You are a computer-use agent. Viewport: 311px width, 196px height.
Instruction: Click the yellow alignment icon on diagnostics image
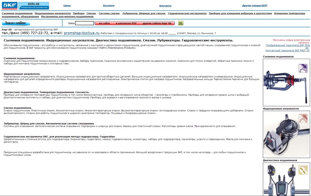(x=303, y=170)
